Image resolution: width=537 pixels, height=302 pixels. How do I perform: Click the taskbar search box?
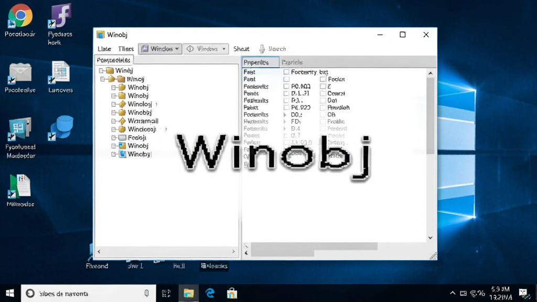(88, 294)
